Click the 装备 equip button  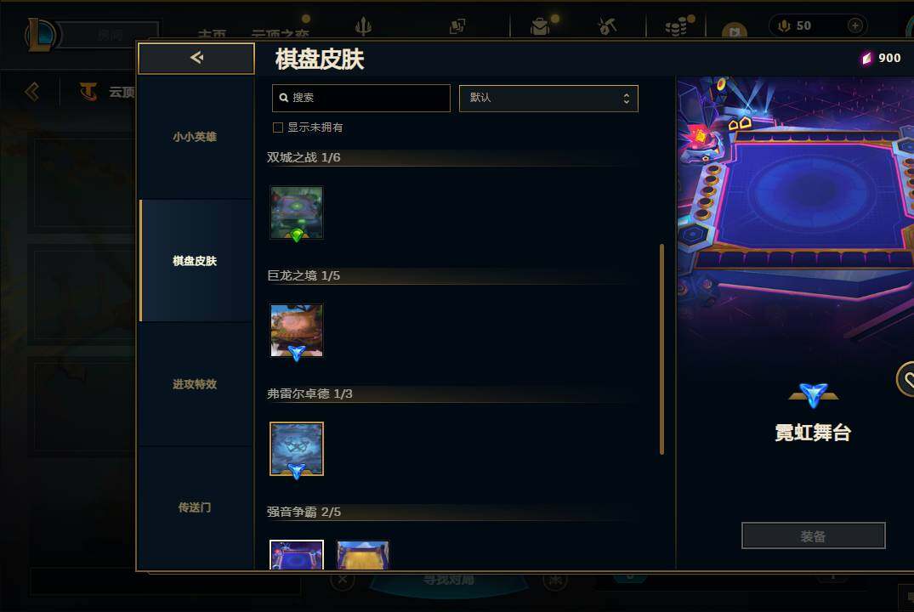(x=813, y=535)
